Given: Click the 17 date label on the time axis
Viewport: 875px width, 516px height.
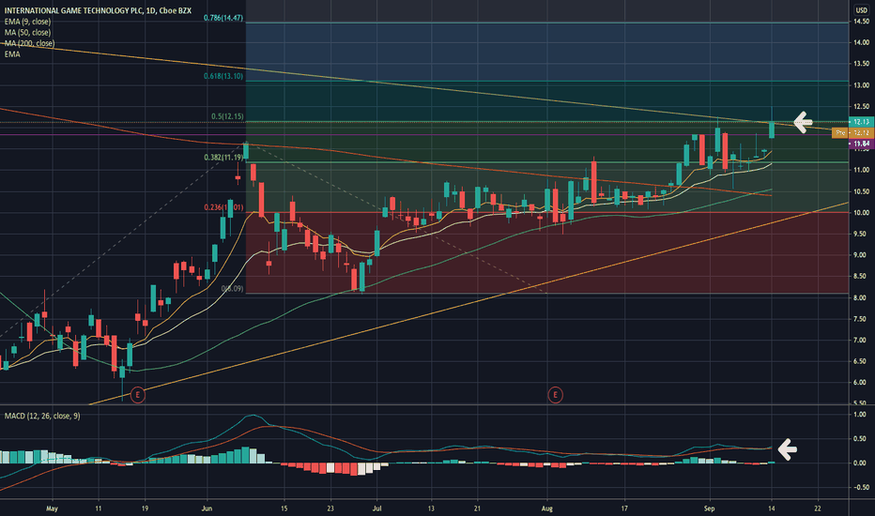Looking at the screenshot, I should (x=624, y=508).
